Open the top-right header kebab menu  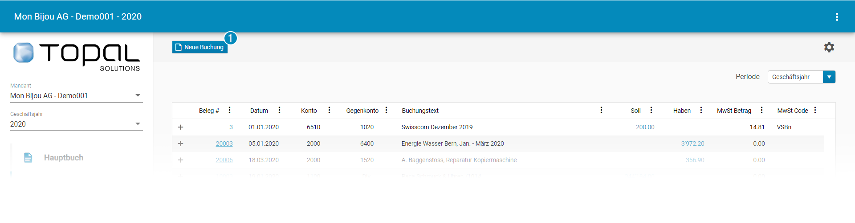click(x=837, y=17)
